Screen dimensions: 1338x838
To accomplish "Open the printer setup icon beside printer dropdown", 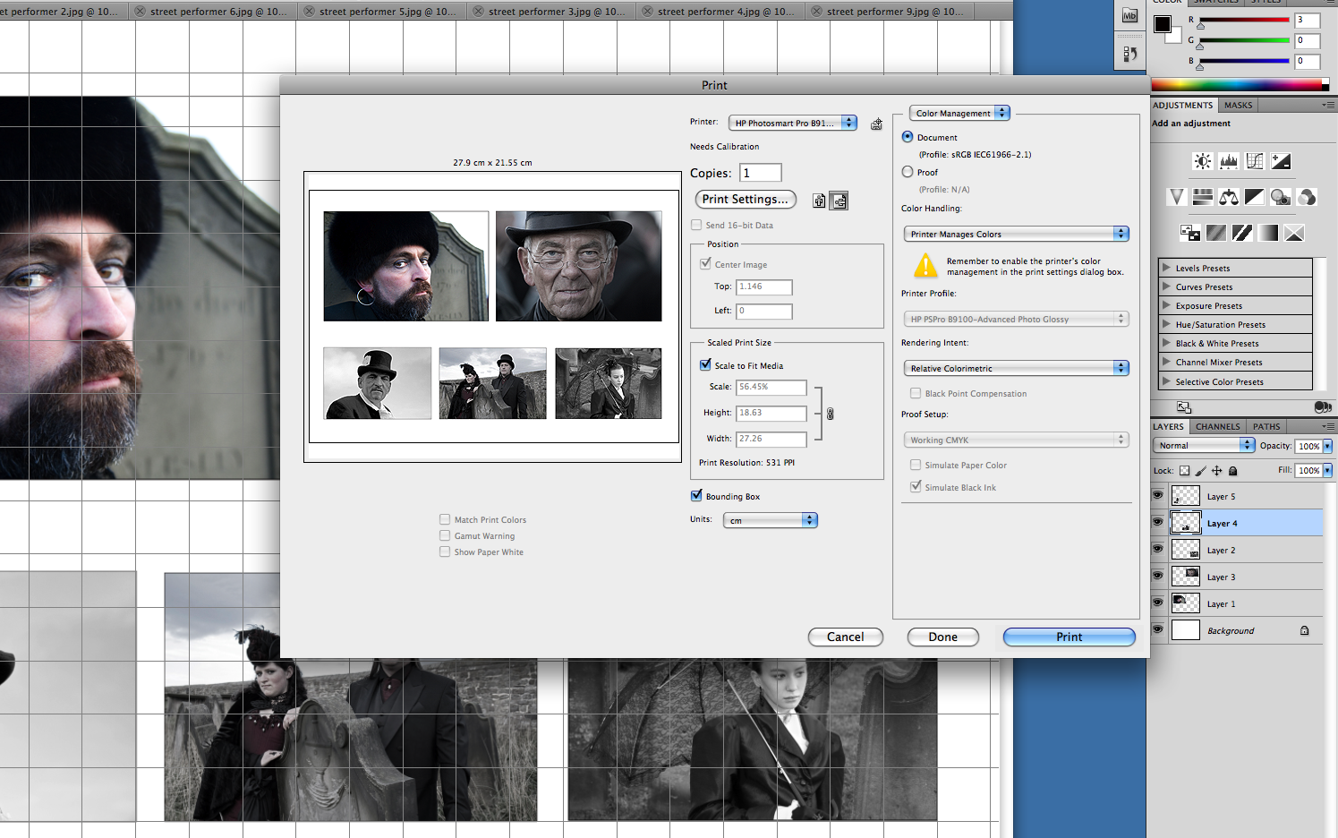I will (x=877, y=124).
